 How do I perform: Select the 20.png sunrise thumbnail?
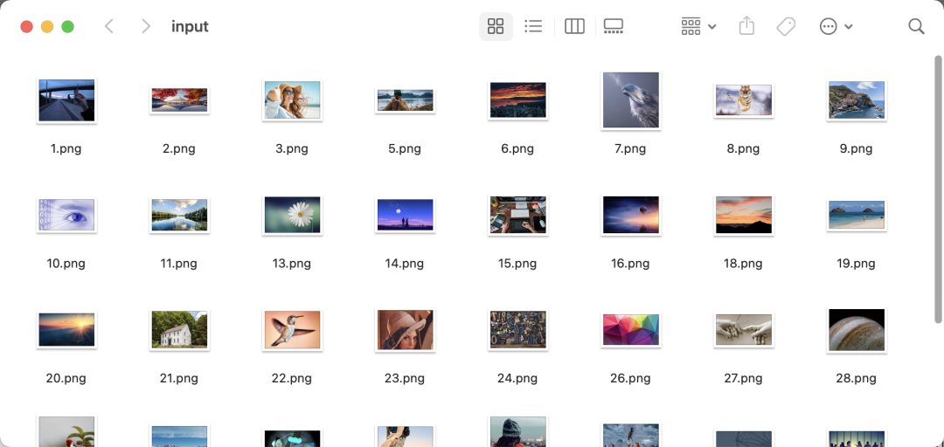click(x=66, y=330)
